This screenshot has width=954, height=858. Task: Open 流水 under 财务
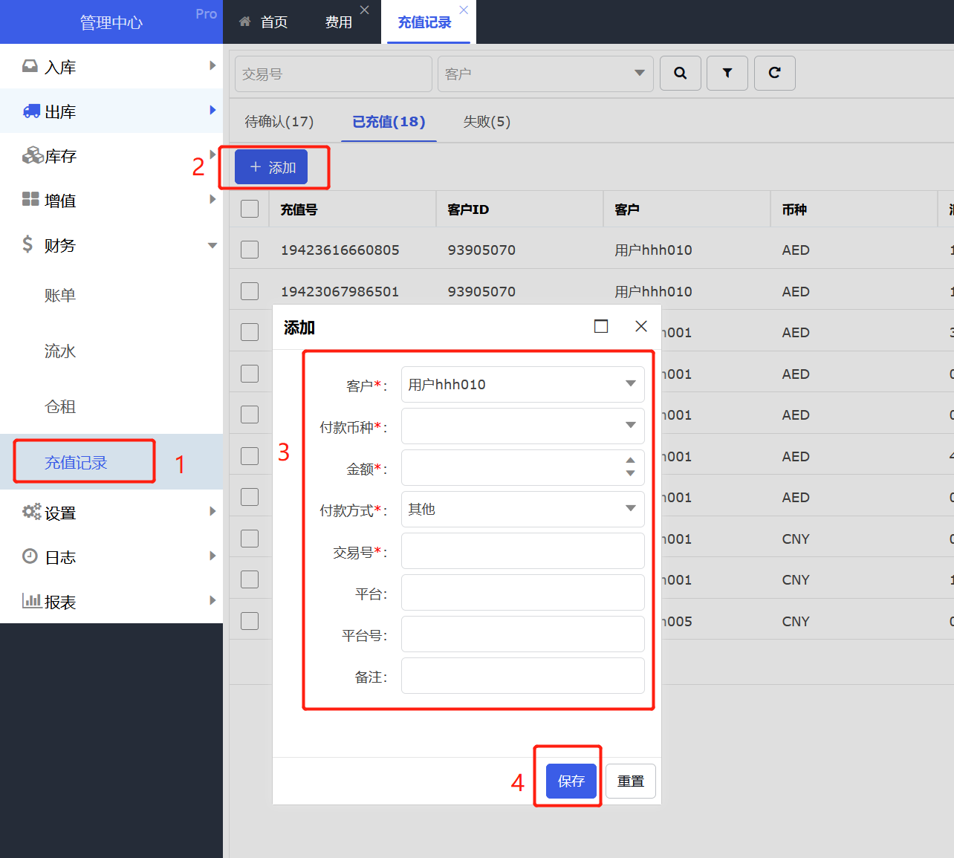[x=60, y=351]
